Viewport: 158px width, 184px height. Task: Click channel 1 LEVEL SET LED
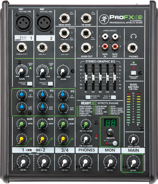pos(30,68)
